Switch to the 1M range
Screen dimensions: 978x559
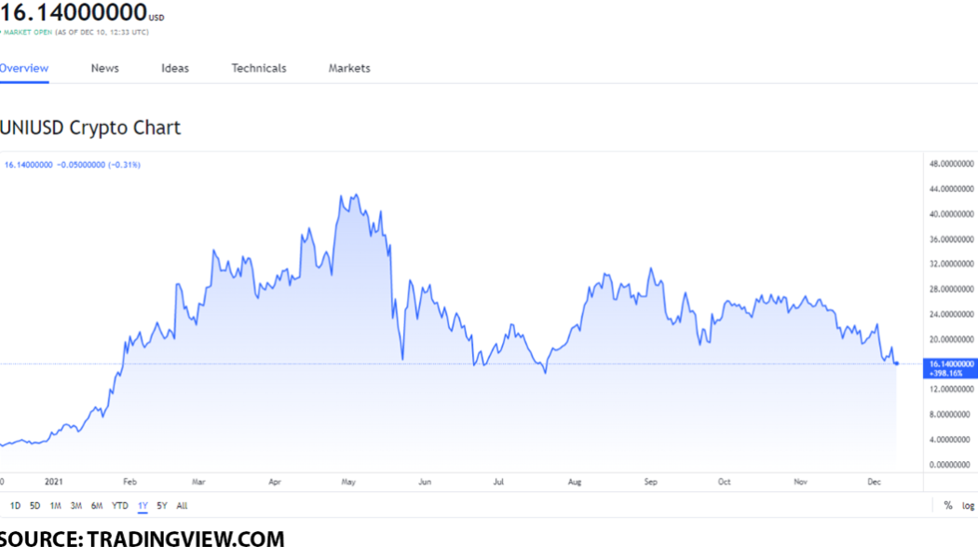55,505
